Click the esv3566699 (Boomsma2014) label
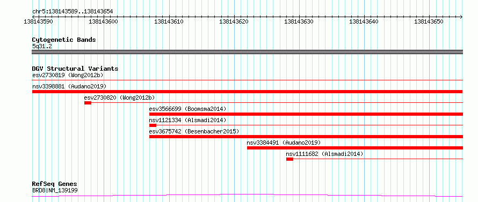This screenshot has height=202, width=478. (188, 109)
